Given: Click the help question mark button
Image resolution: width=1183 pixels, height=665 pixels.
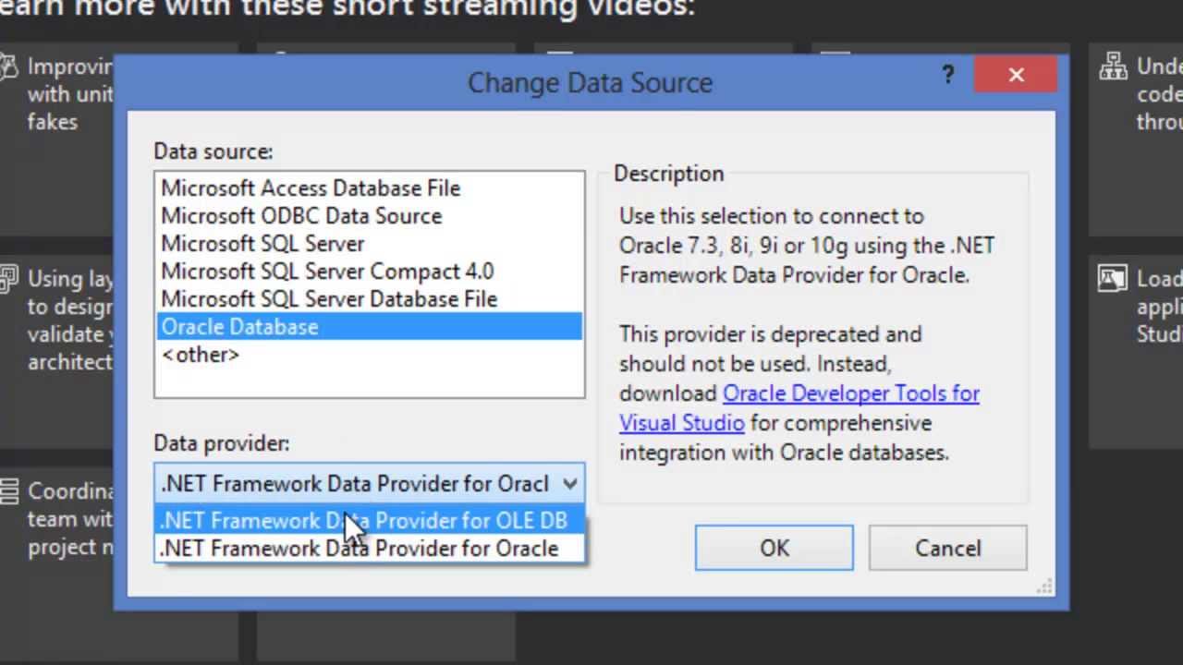Looking at the screenshot, I should click(948, 76).
